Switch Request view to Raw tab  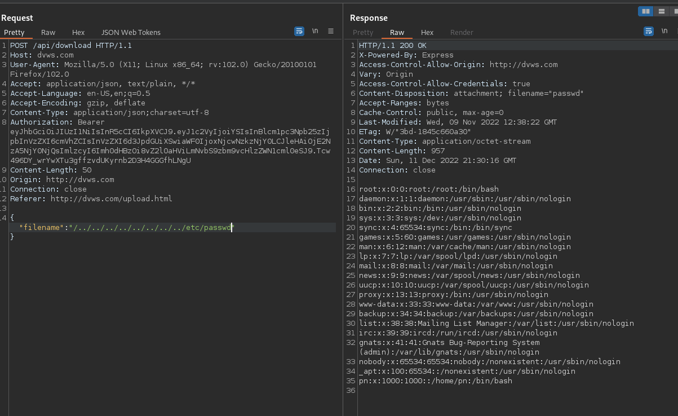(48, 33)
